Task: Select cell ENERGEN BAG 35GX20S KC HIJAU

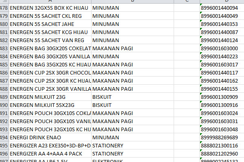Action: point(50,64)
